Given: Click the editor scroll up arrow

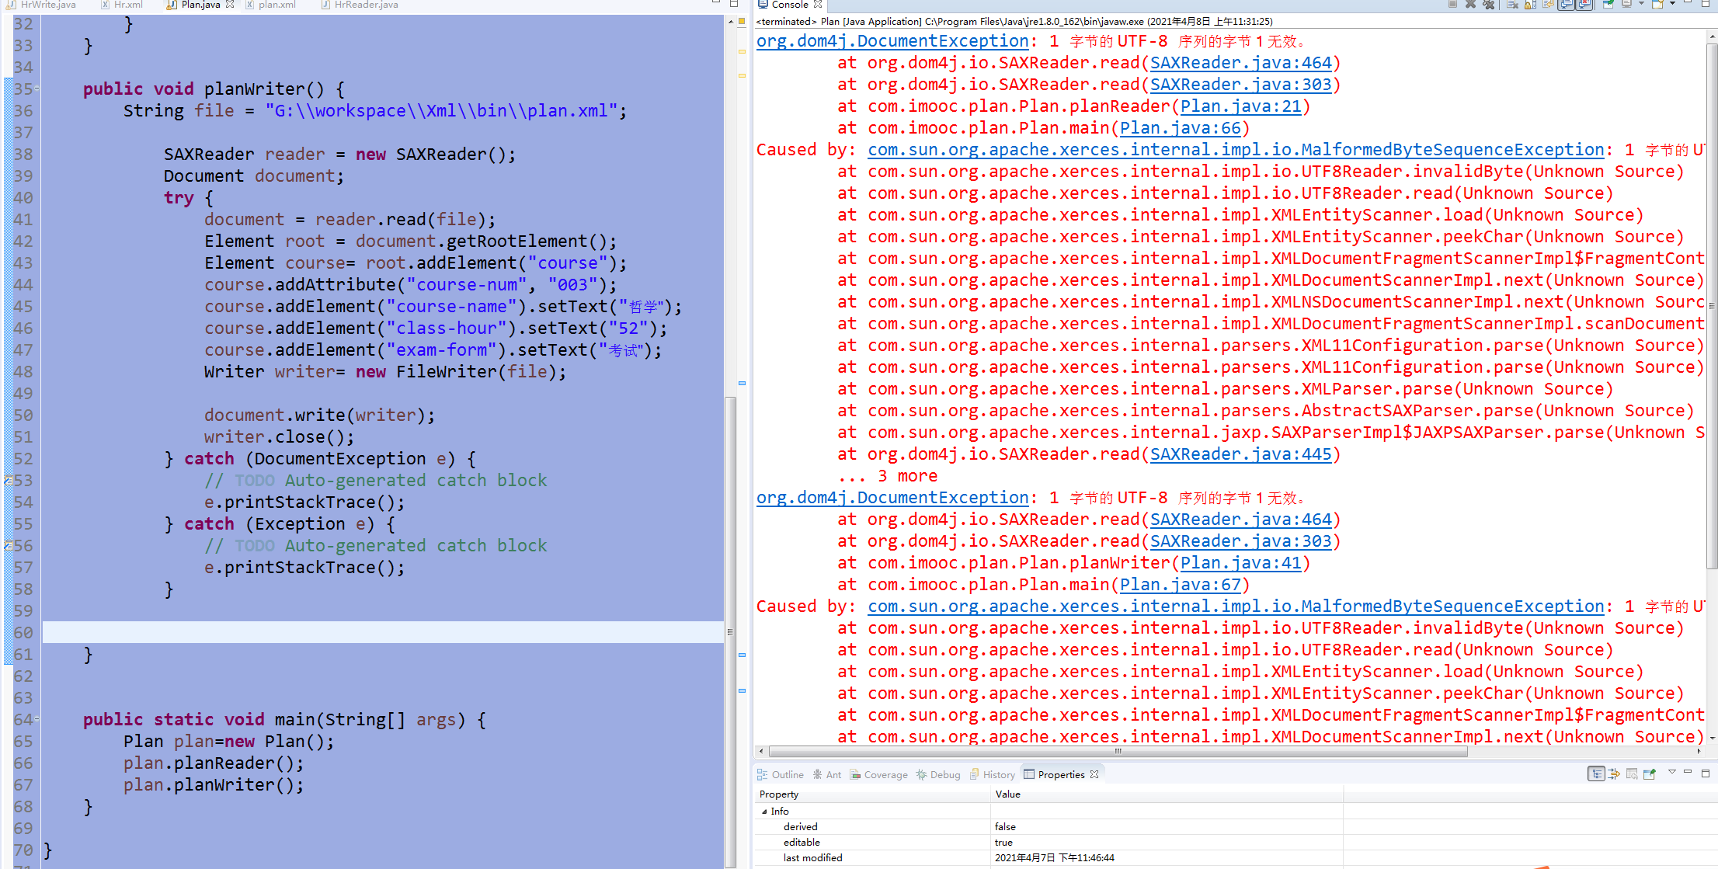Looking at the screenshot, I should click(730, 21).
